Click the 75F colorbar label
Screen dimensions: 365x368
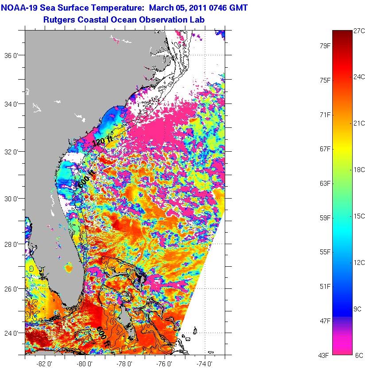point(325,80)
